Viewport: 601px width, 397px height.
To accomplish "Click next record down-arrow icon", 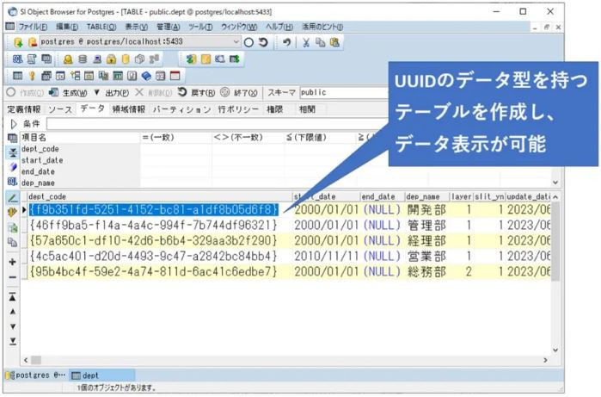I will click(12, 326).
